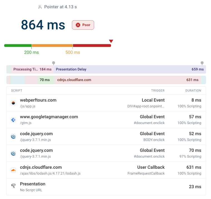
Task: Click the Google Tag Manager icon
Action: (13, 120)
